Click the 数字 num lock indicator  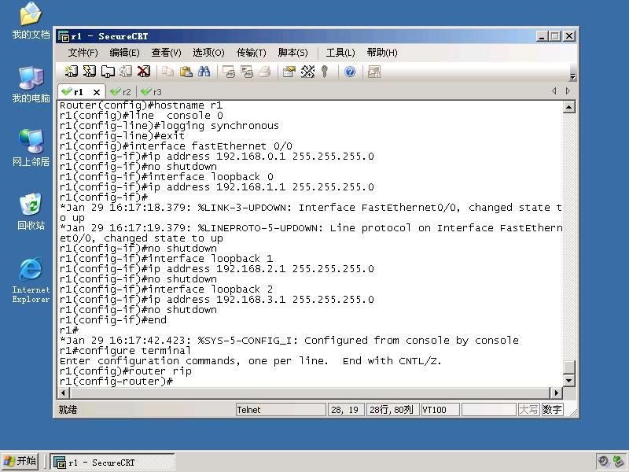(552, 410)
